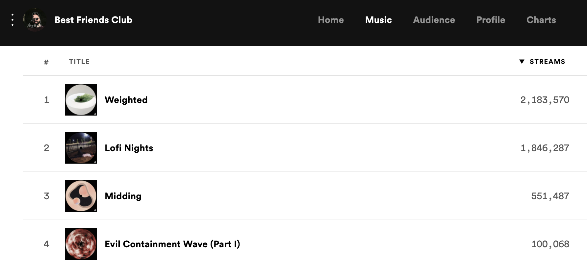Click the Weighted album cover
This screenshot has height=266, width=587.
81,100
